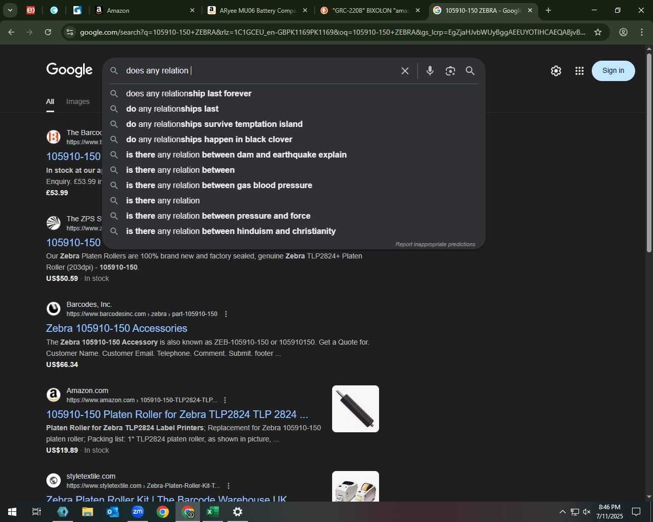The image size is (653, 522).
Task: Open the pinned red 'e' tab
Action: [31, 10]
